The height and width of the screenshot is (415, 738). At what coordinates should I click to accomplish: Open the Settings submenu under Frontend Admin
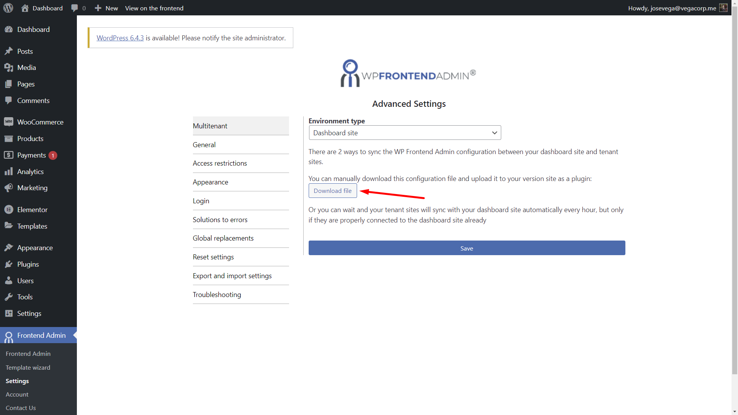tap(17, 381)
